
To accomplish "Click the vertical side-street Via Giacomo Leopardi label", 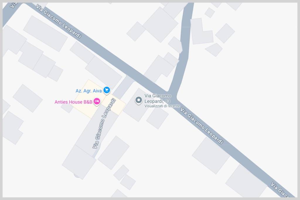I will 104,123.
